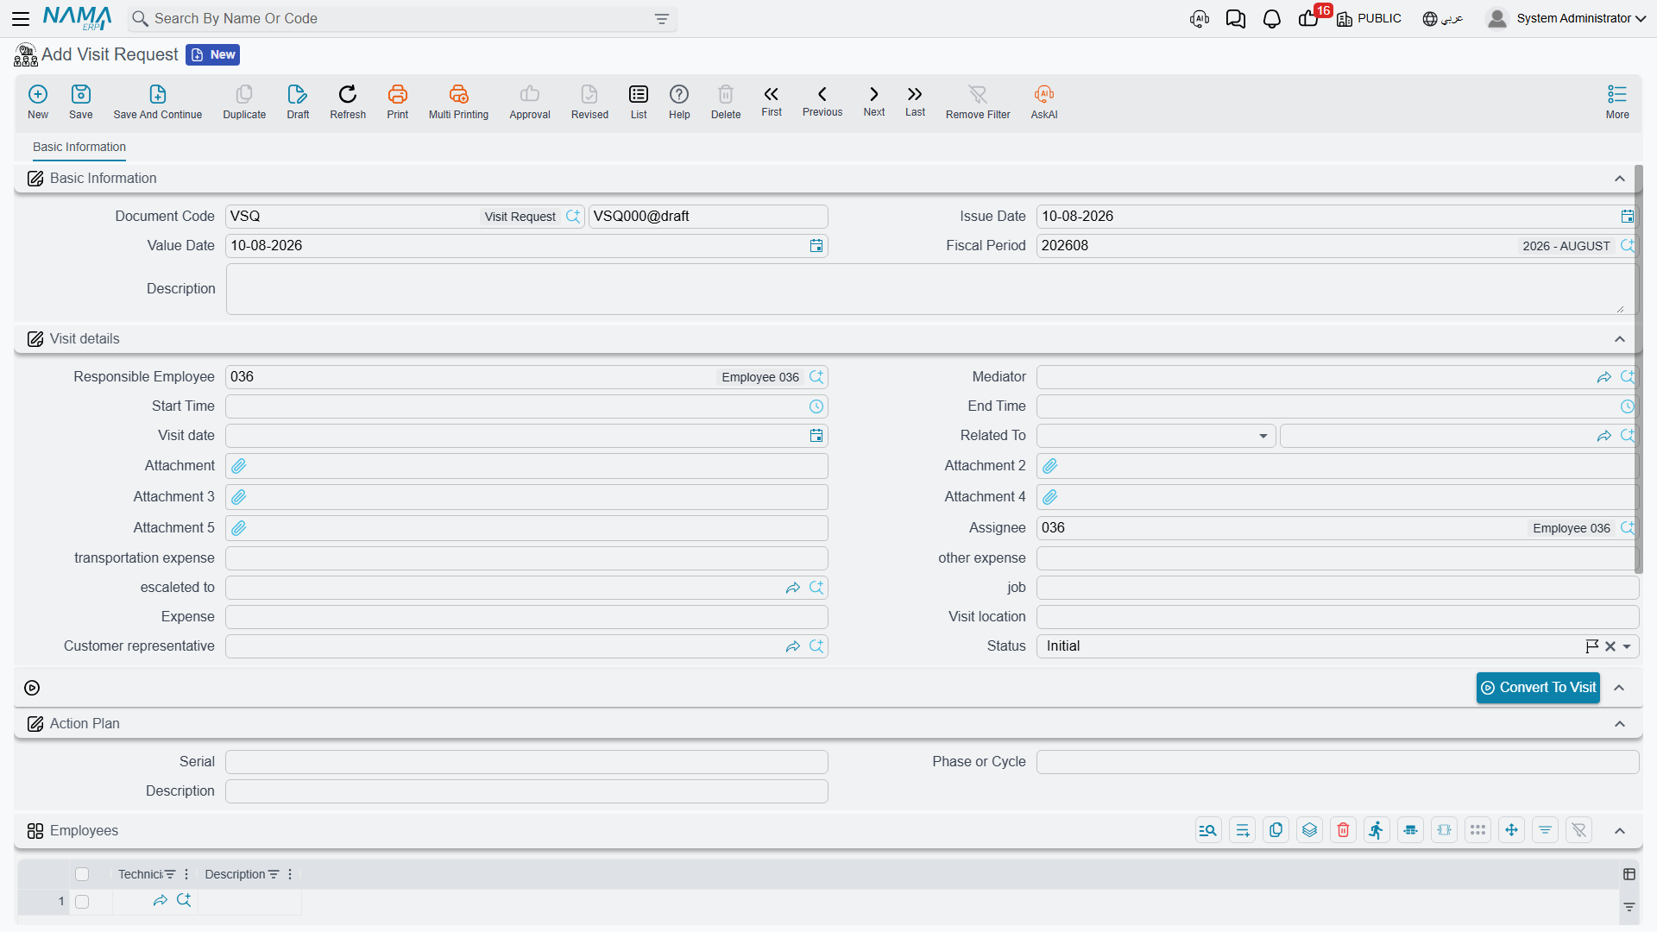Click search-in-grid icon in Employees toolbar

[x=1208, y=830]
